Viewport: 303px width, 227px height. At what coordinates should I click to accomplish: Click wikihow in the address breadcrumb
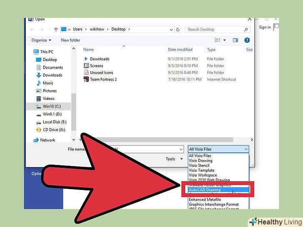(97, 29)
